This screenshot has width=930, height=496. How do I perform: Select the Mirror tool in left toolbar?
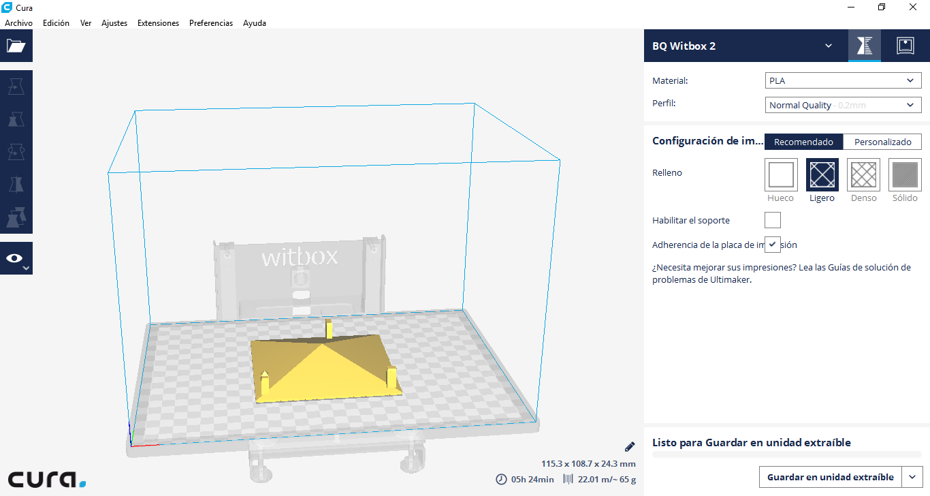pyautogui.click(x=16, y=185)
